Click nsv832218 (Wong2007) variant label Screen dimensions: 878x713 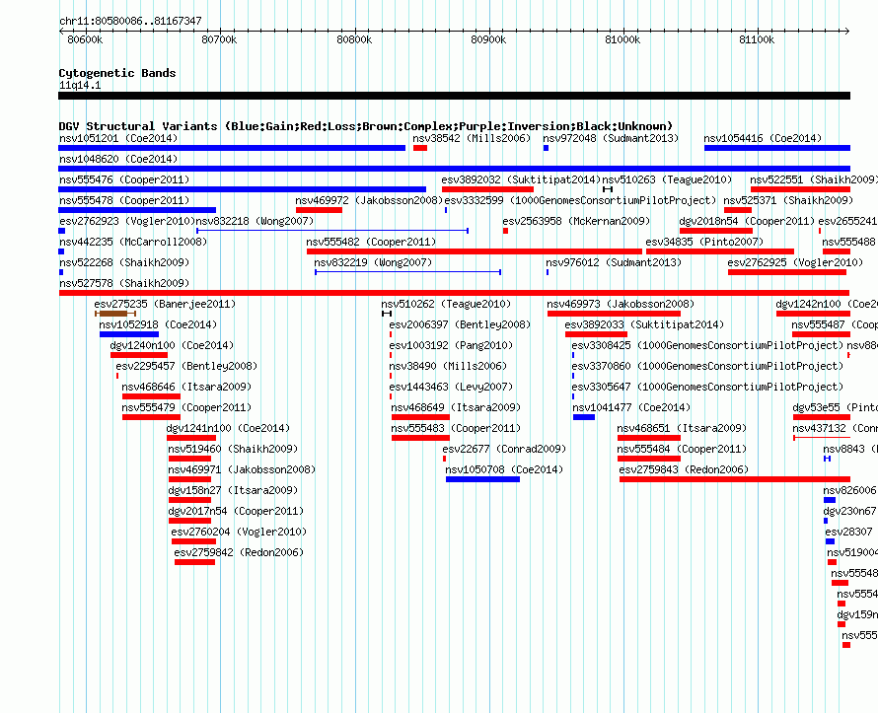click(255, 221)
